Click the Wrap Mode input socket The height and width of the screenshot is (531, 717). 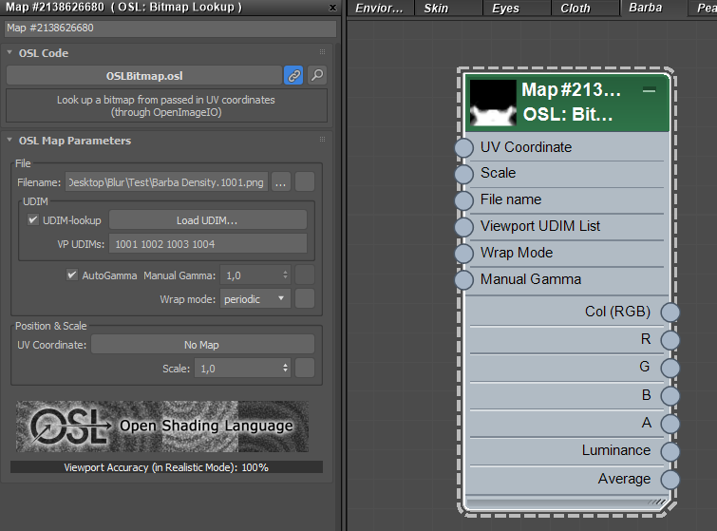(463, 254)
